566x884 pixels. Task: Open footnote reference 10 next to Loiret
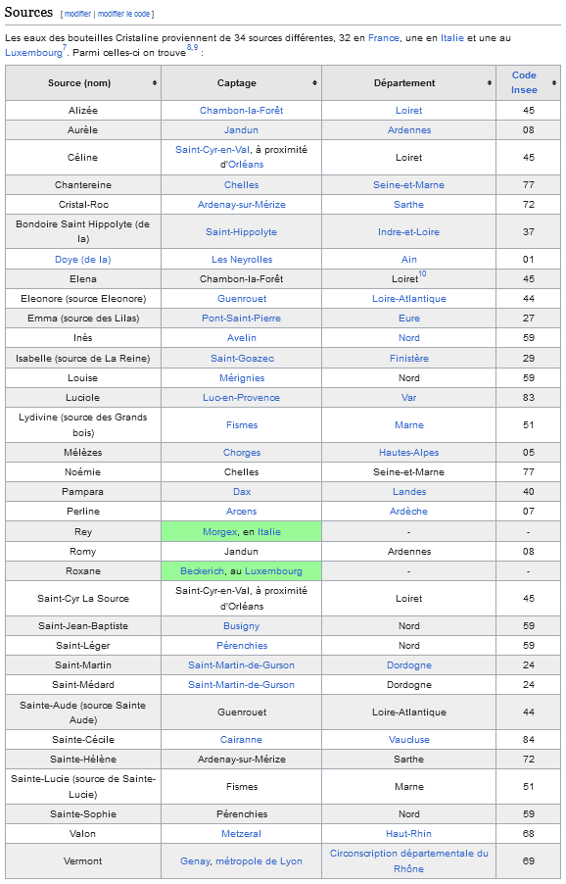coord(422,273)
